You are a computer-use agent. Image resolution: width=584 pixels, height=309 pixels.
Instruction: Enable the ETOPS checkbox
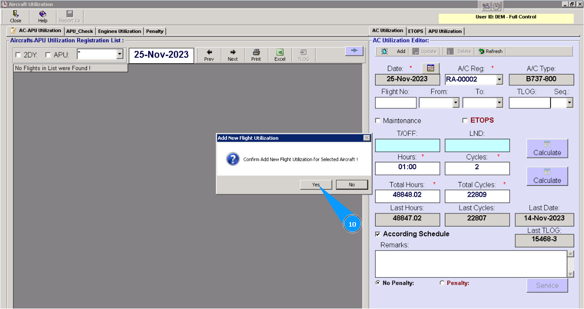tap(465, 120)
